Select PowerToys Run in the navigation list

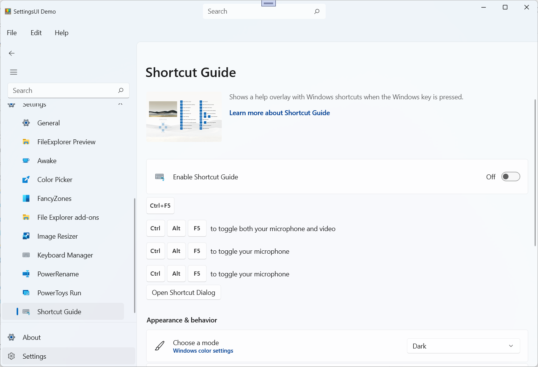pos(63,293)
